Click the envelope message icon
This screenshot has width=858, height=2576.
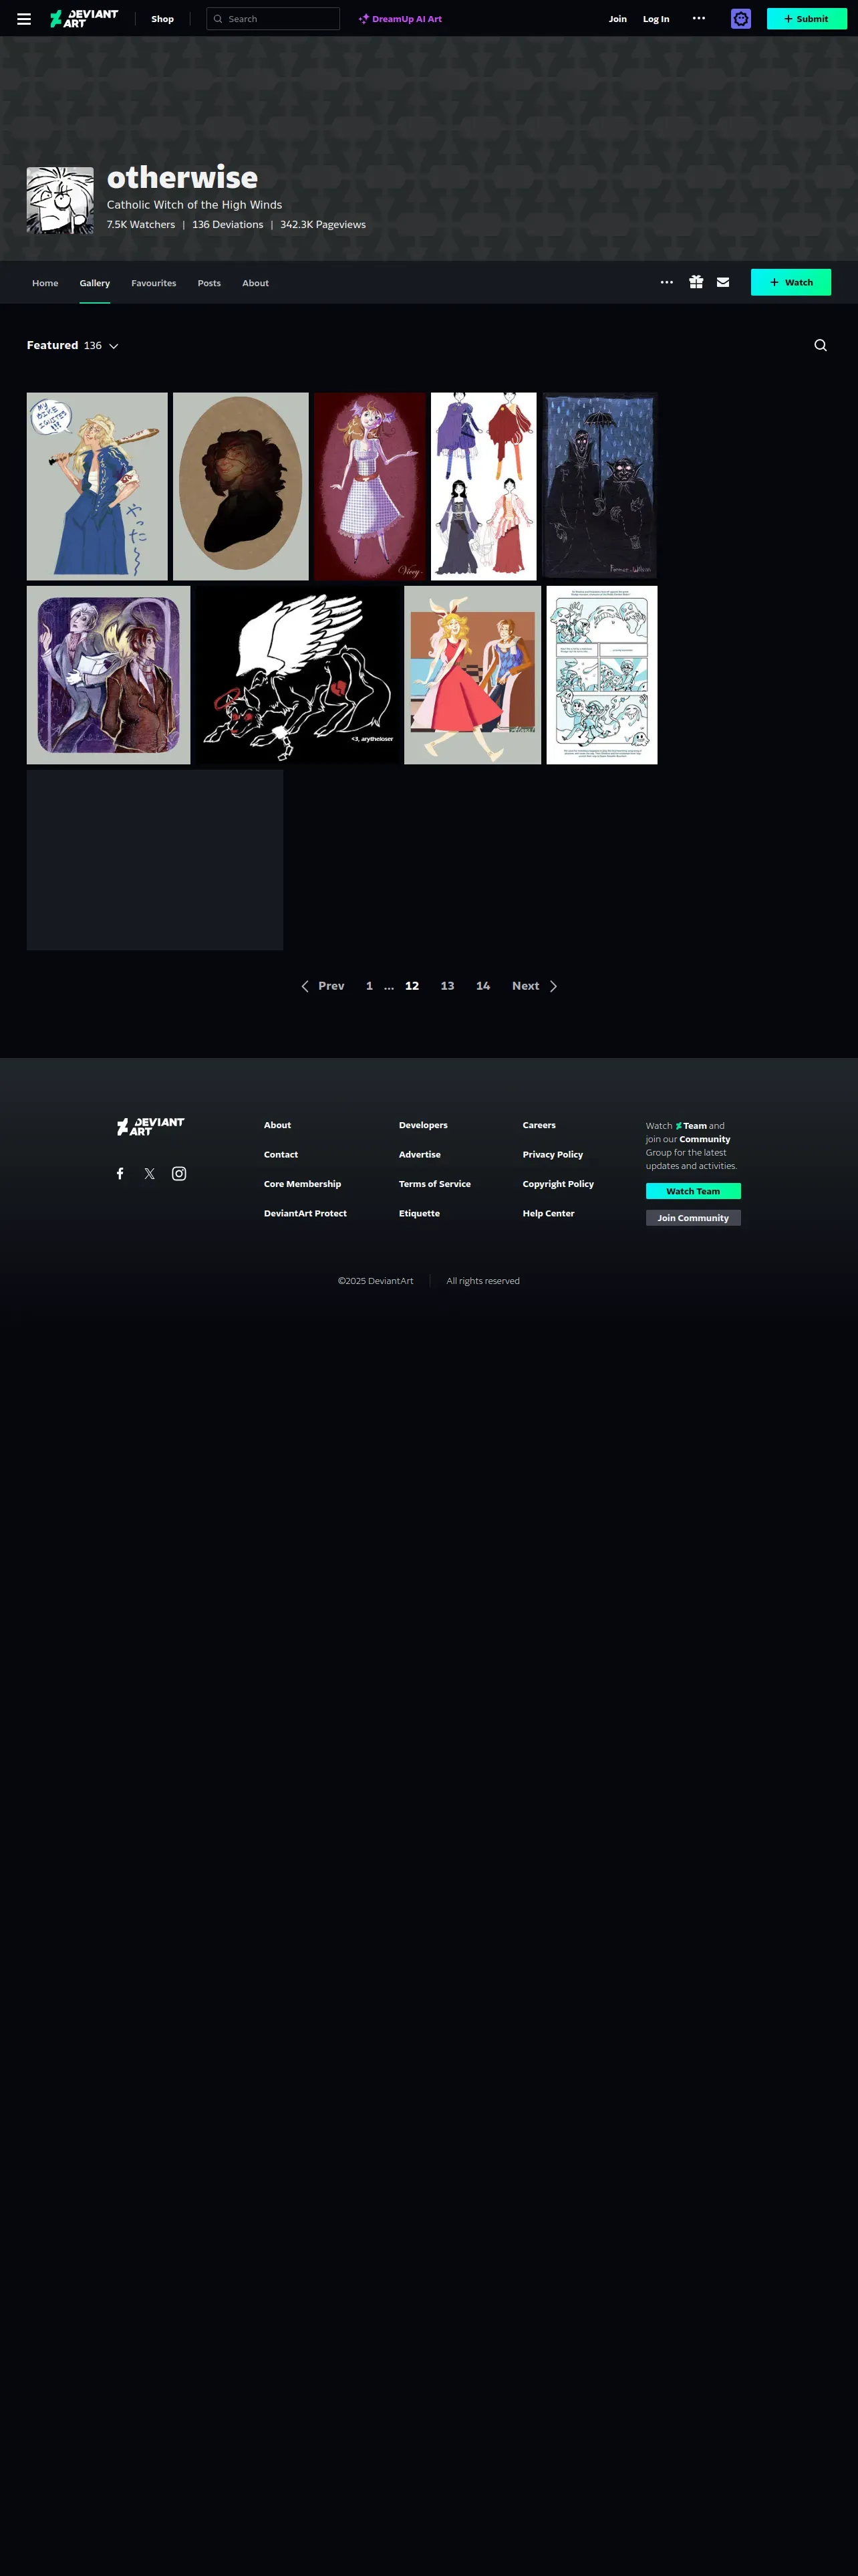coord(723,283)
